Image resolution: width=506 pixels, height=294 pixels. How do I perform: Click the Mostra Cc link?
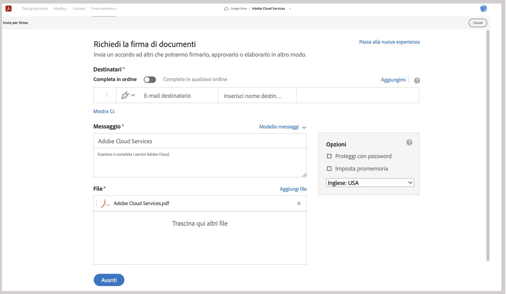pos(104,111)
